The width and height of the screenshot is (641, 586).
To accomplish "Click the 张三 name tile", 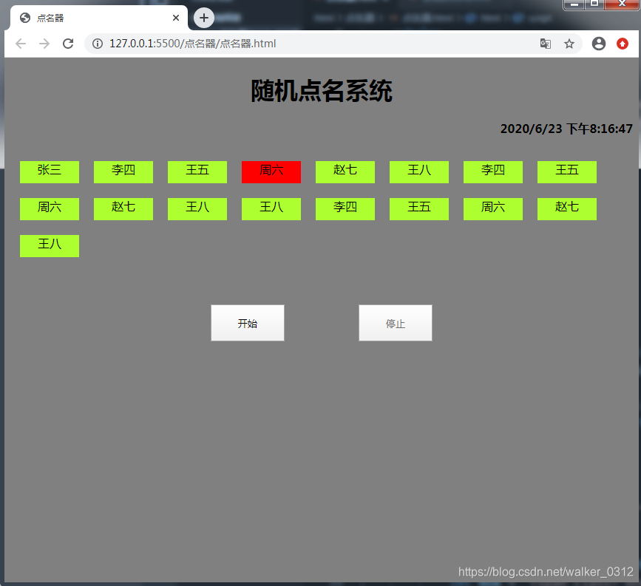I will point(49,171).
